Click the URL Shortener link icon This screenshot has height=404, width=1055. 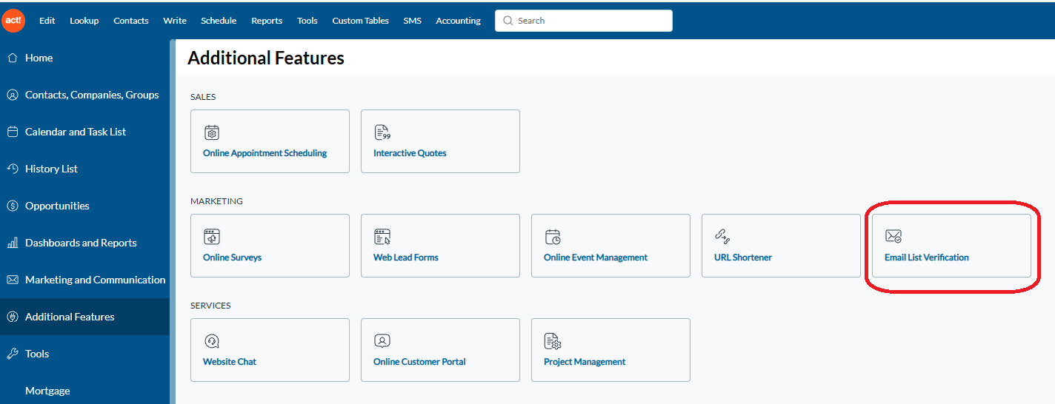[722, 237]
